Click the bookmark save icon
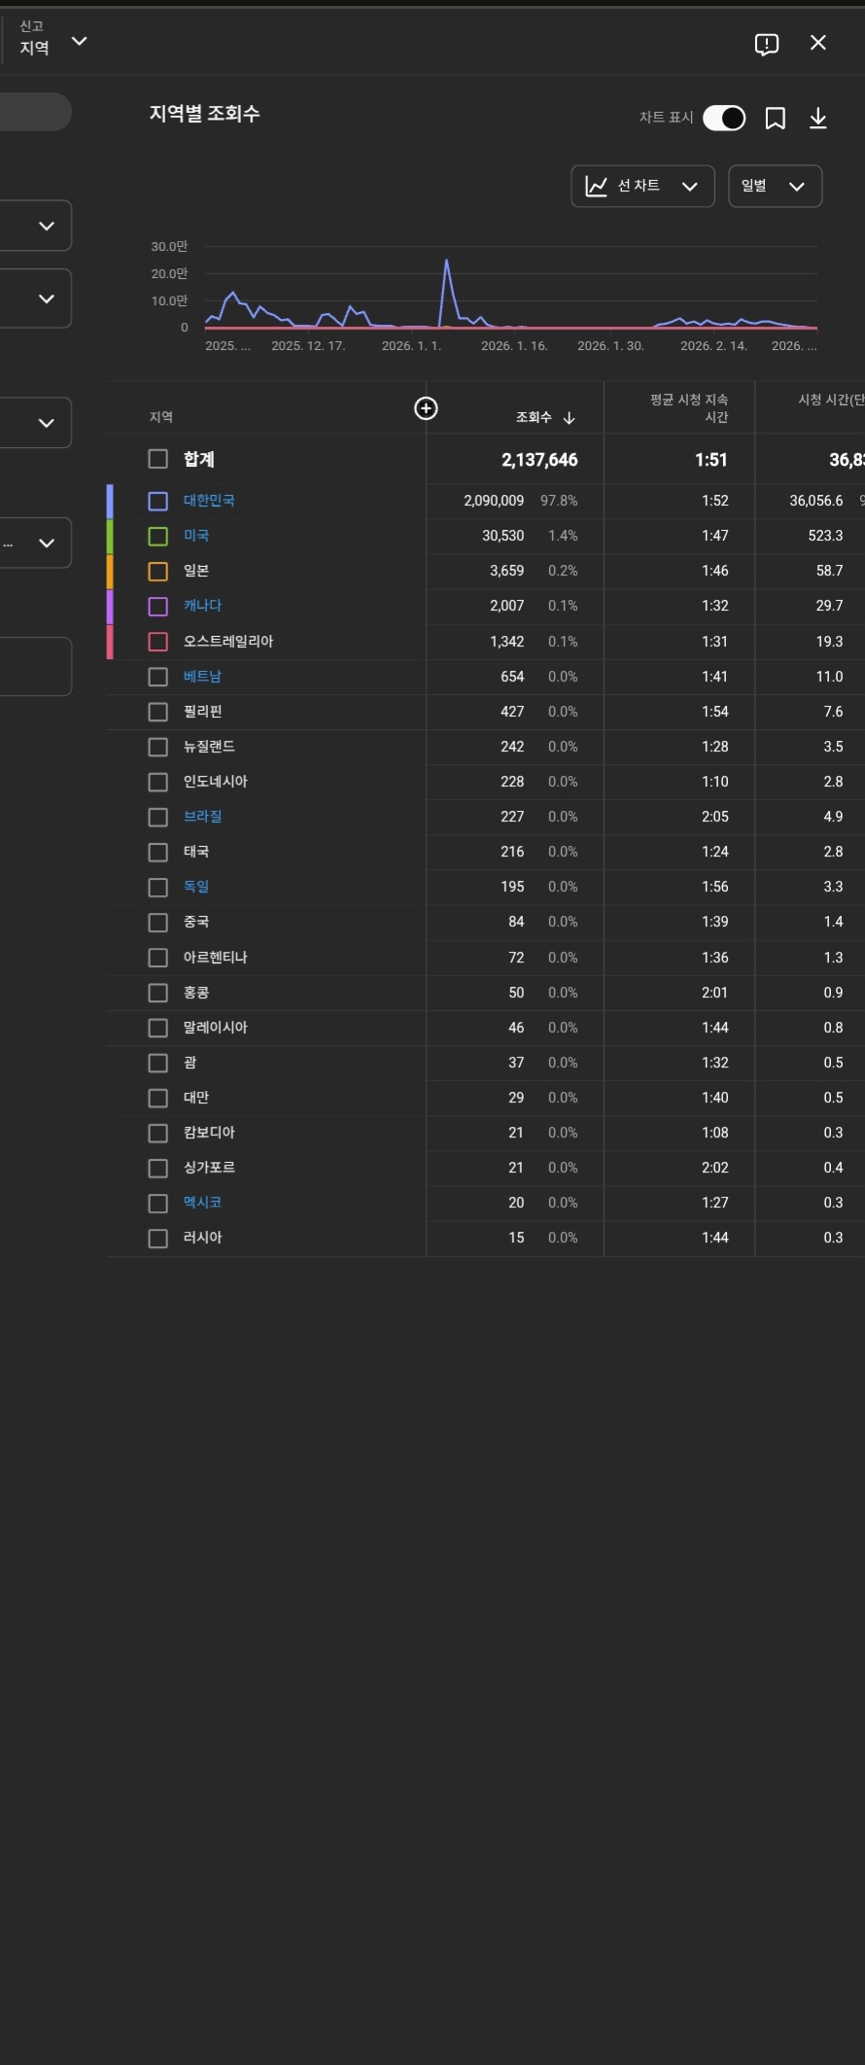 coord(775,119)
